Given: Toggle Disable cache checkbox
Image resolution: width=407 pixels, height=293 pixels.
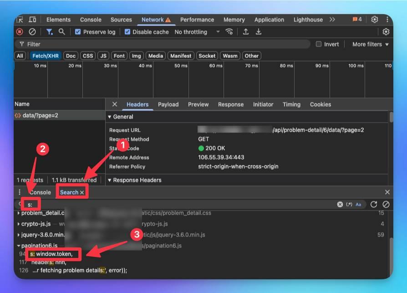Looking at the screenshot, I should [127, 32].
